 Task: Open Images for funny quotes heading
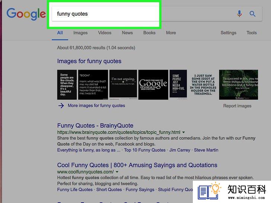[89, 61]
